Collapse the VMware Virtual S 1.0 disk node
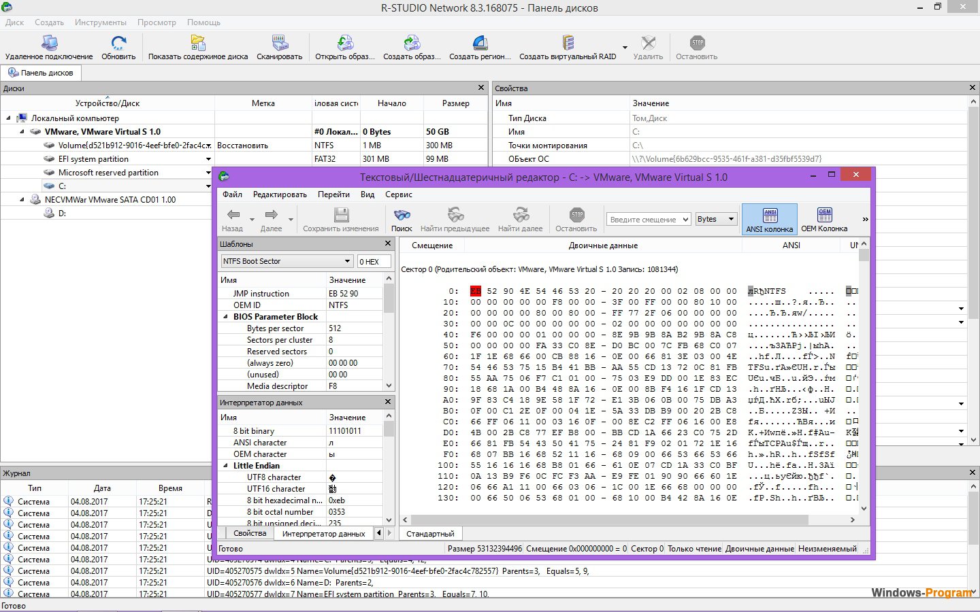This screenshot has height=612, width=980. (x=22, y=132)
